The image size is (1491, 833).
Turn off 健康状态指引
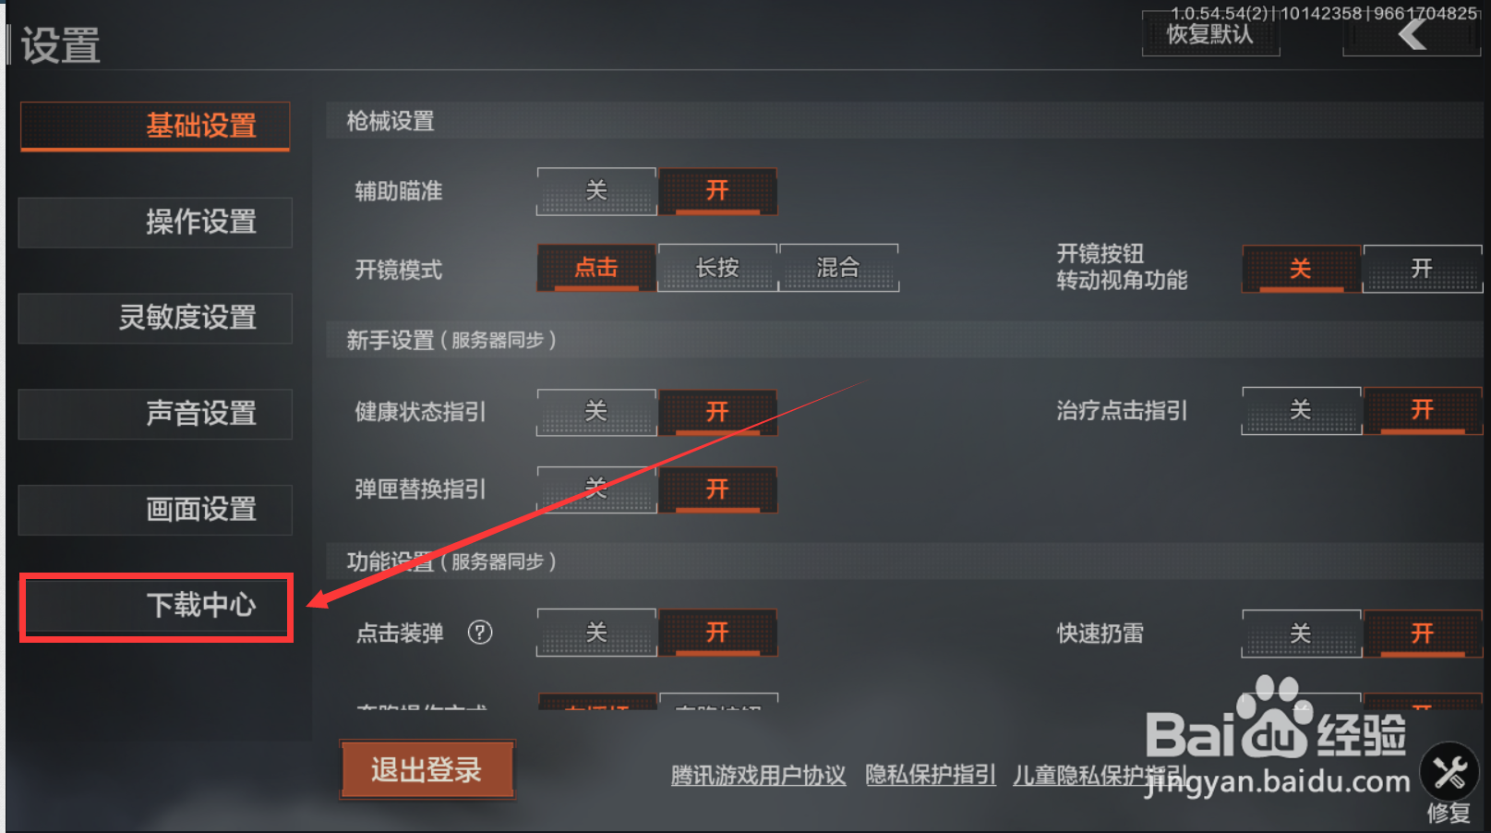point(596,412)
